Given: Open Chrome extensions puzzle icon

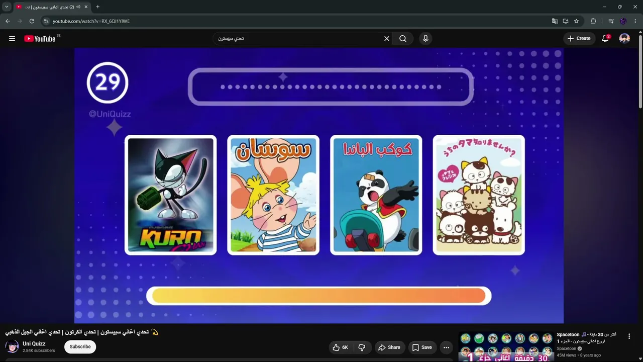Looking at the screenshot, I should (x=593, y=21).
